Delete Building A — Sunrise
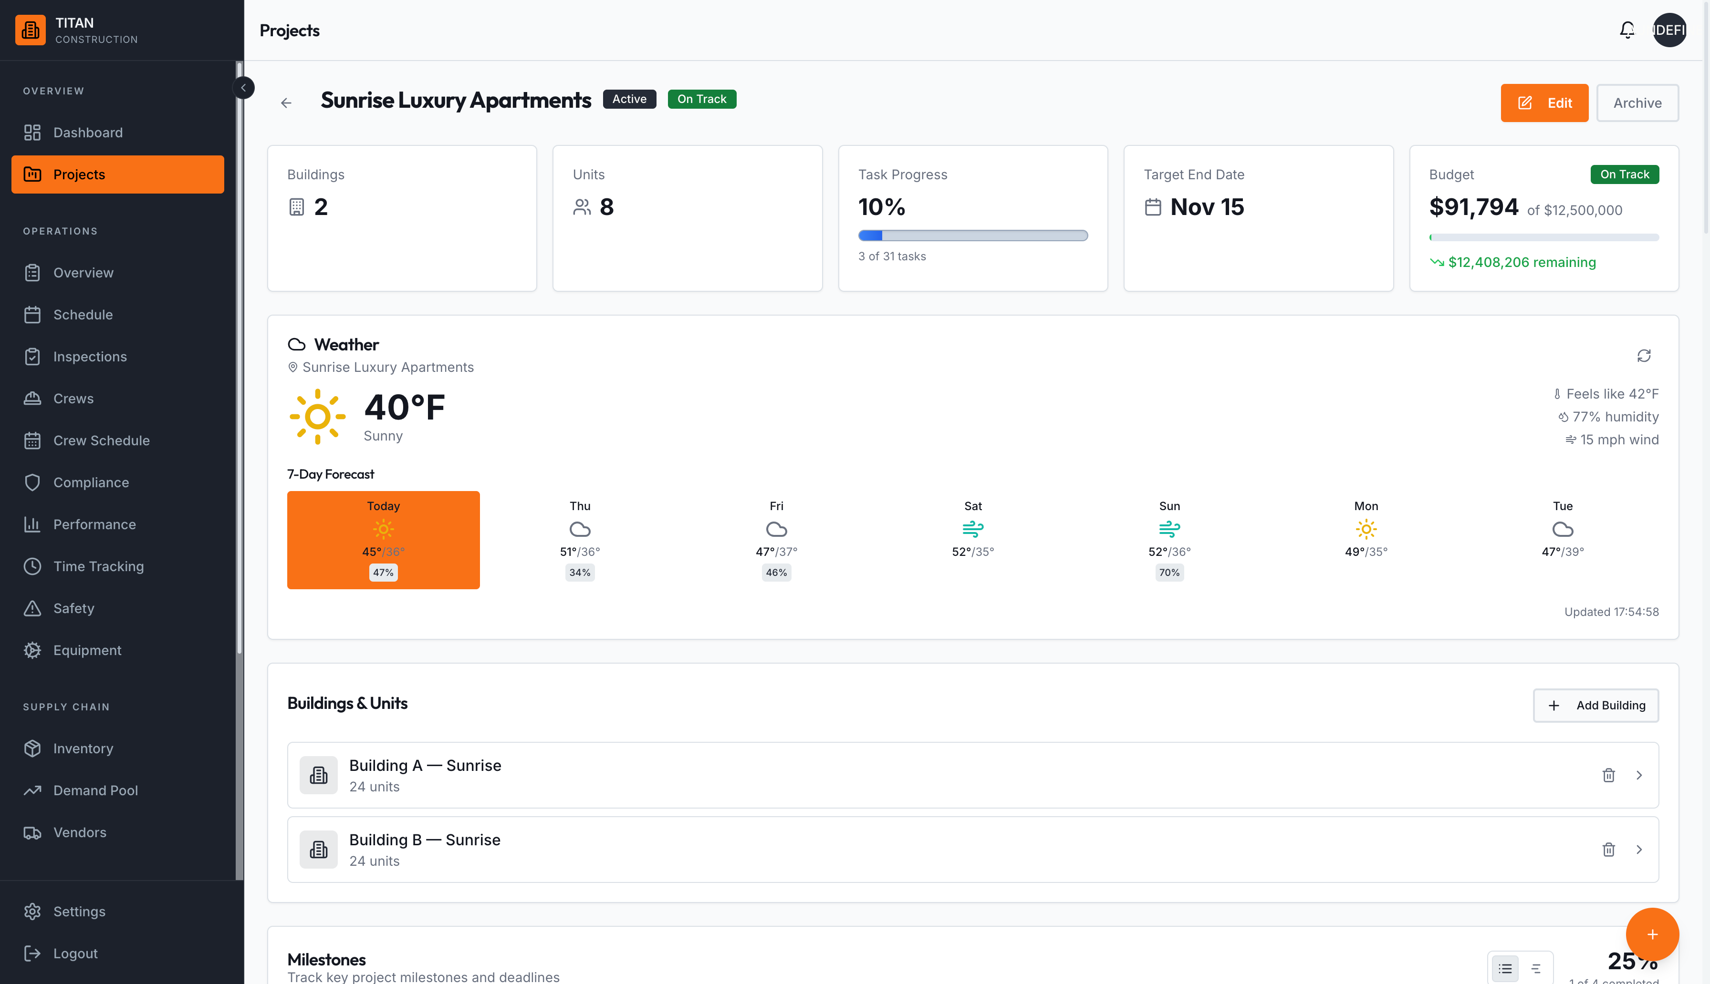This screenshot has height=984, width=1710. pos(1608,775)
